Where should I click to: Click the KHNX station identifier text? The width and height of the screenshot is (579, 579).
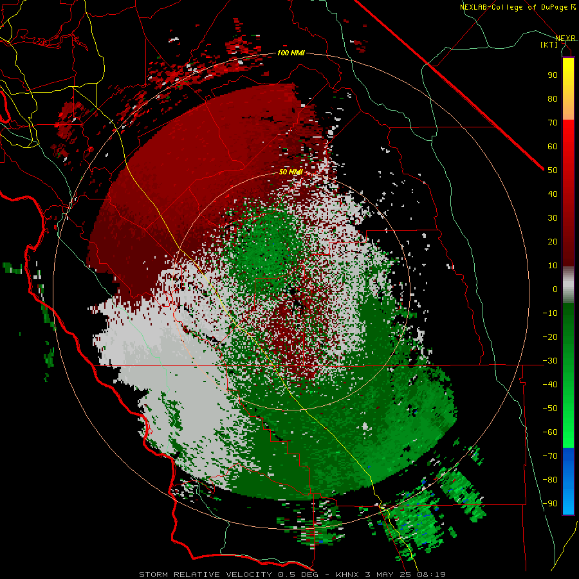347,574
